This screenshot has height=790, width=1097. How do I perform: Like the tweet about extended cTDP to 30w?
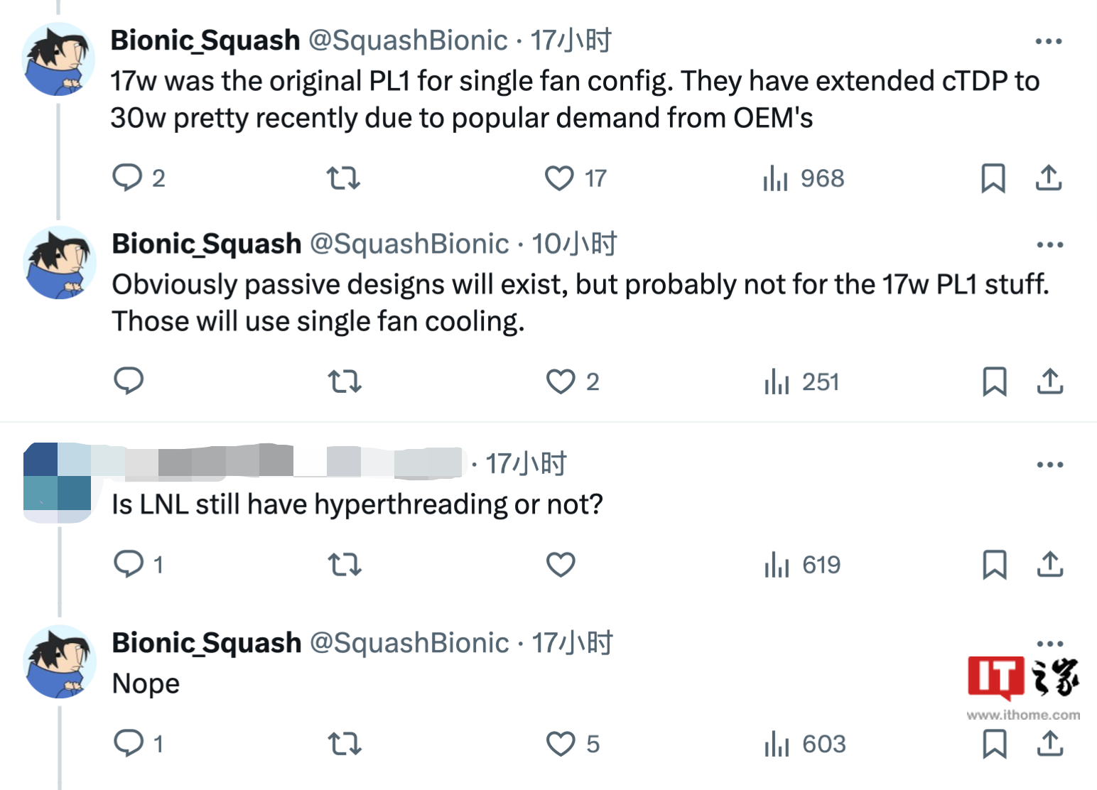click(x=559, y=178)
